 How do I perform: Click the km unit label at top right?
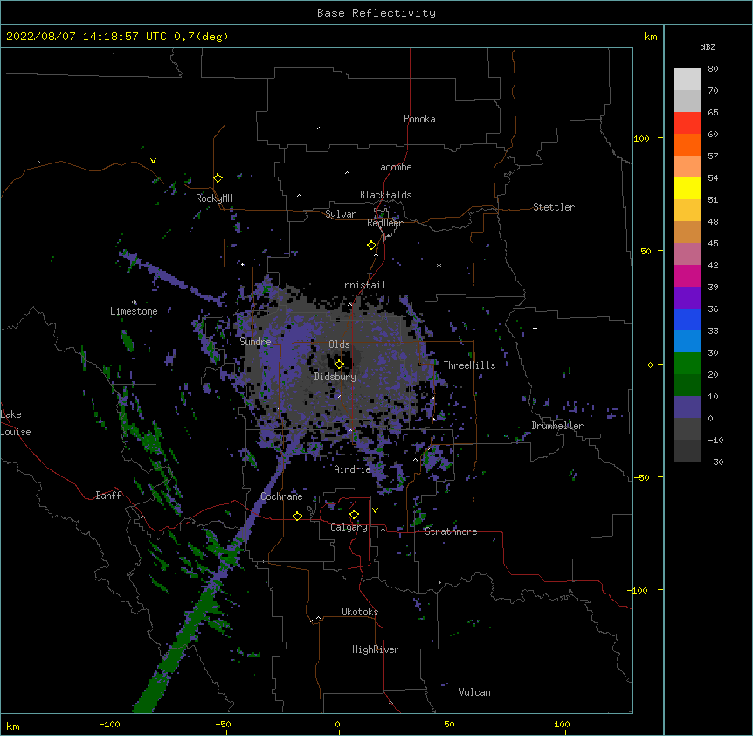tap(651, 37)
